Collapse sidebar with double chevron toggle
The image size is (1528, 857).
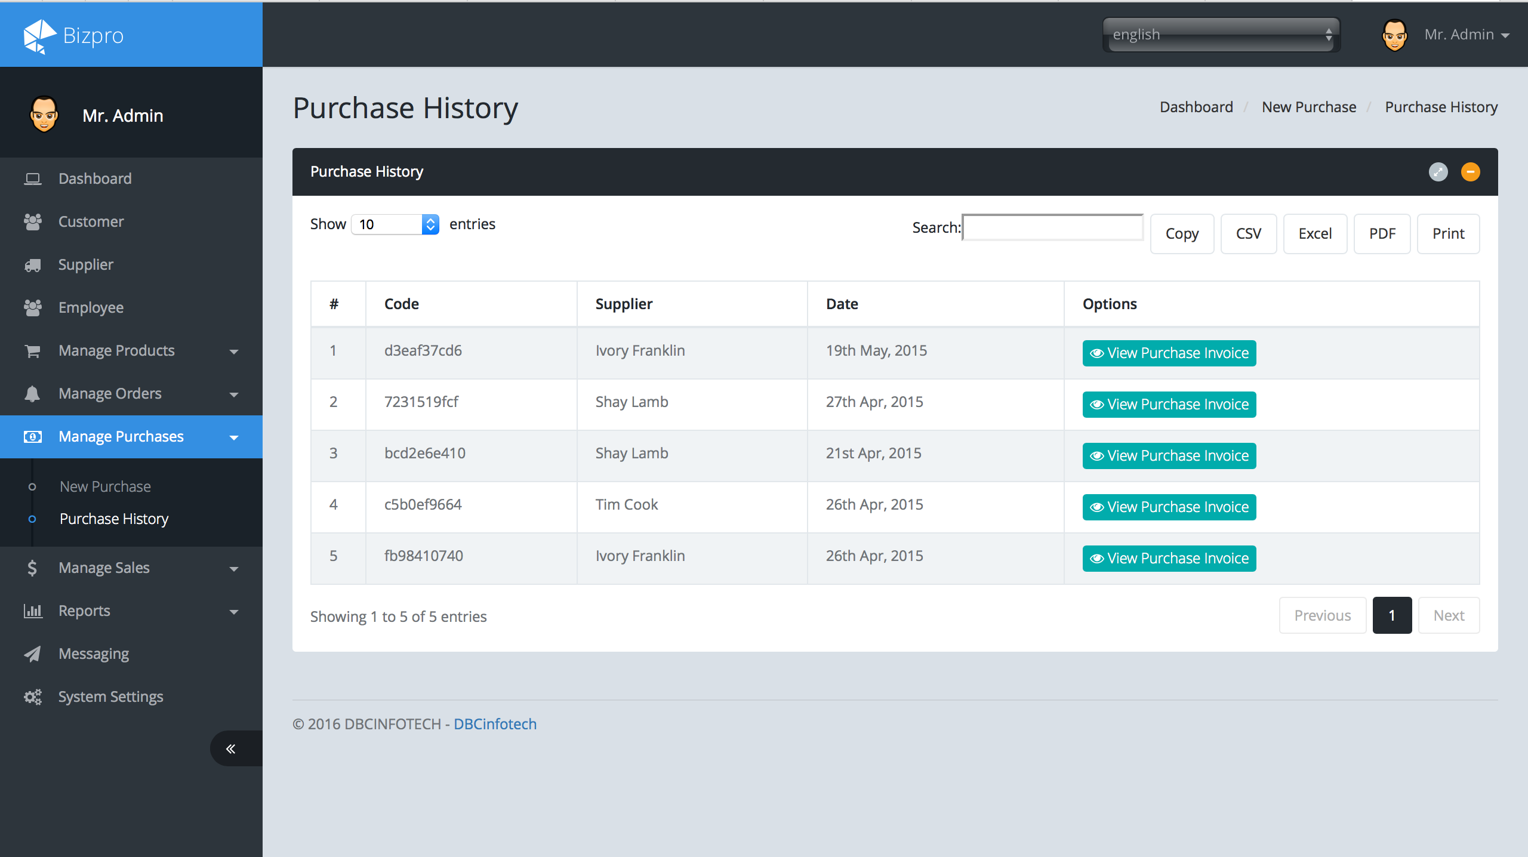coord(231,748)
